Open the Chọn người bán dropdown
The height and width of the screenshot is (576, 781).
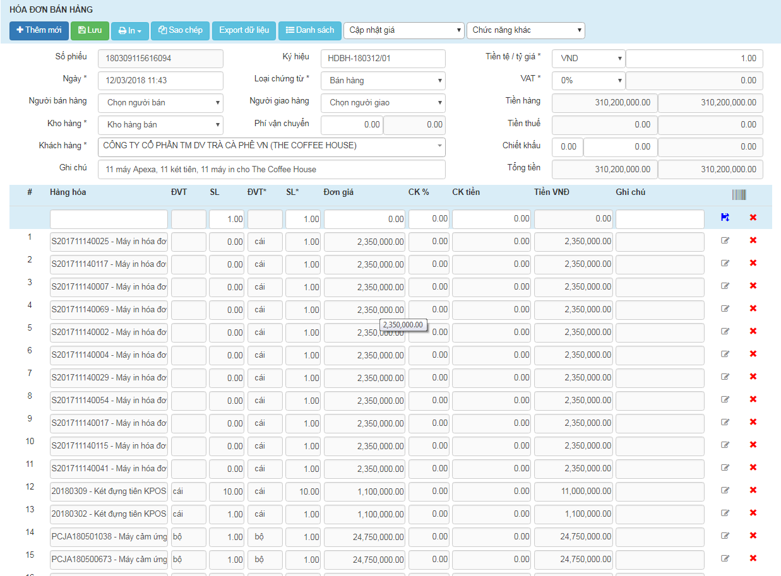(x=160, y=103)
